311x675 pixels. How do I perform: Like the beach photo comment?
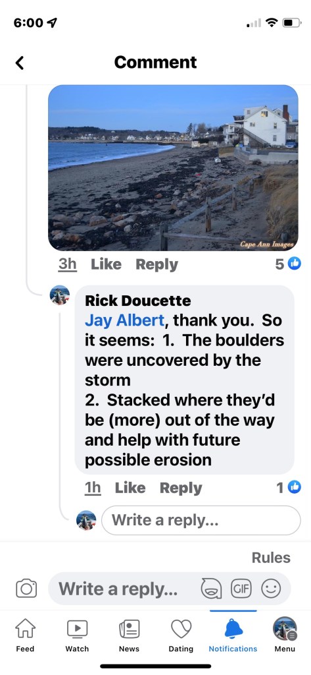[x=106, y=264]
